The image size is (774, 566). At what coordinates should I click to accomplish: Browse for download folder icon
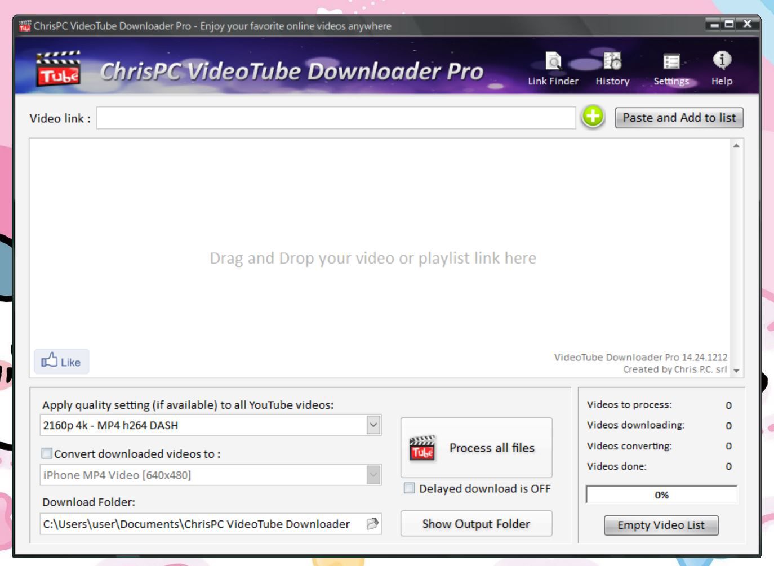(372, 524)
